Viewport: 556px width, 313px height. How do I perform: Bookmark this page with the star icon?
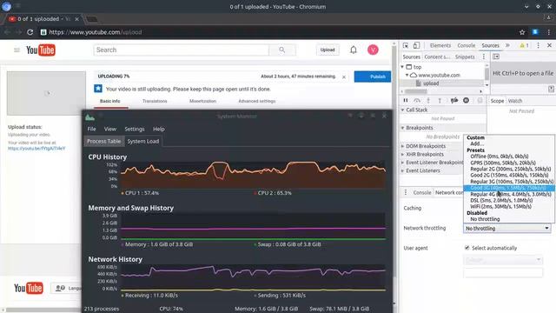tap(522, 32)
